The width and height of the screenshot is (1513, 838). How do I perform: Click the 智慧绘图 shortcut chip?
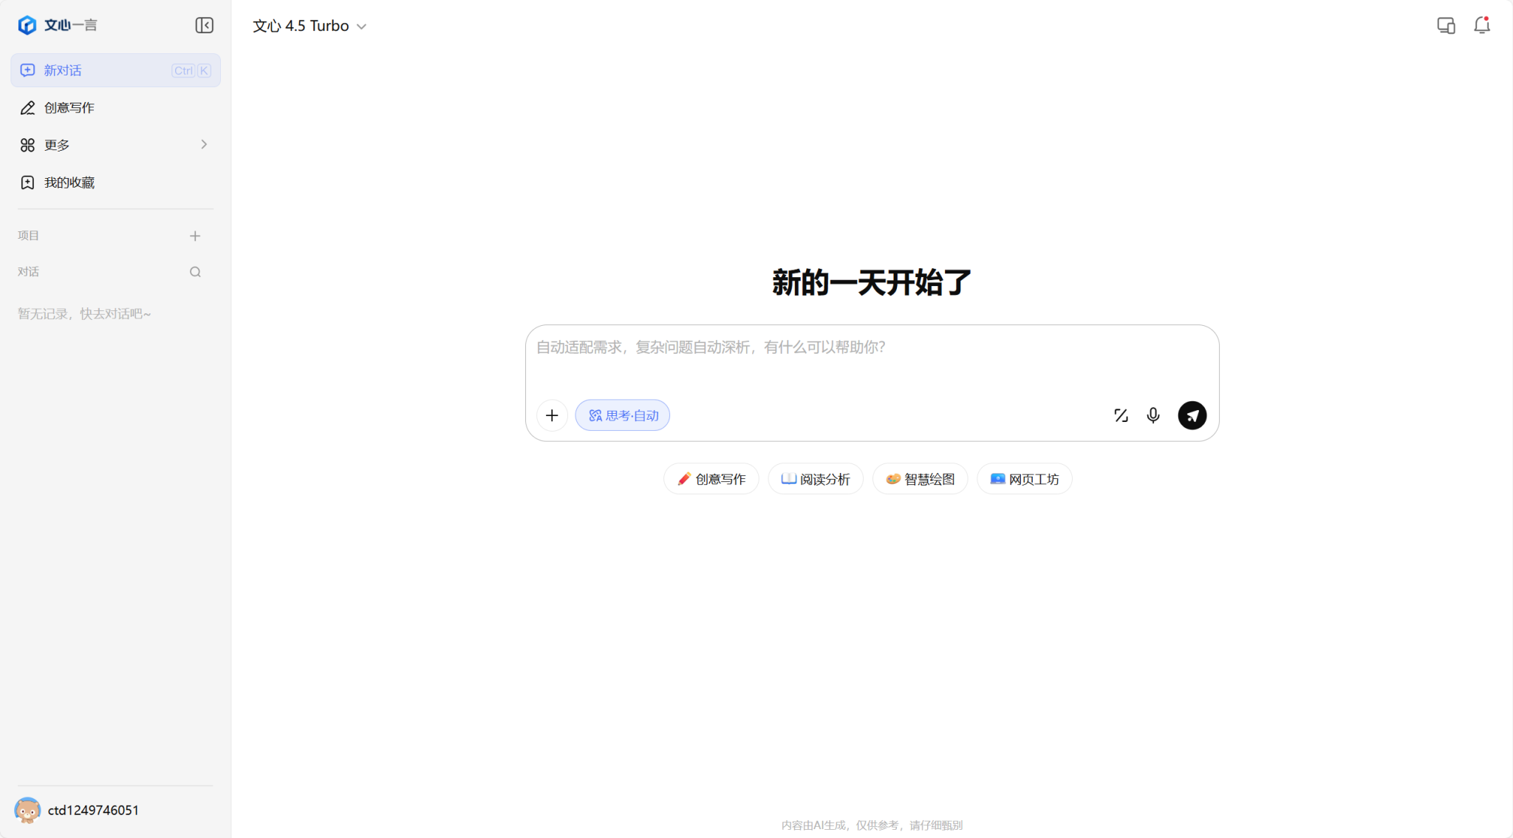pos(920,480)
